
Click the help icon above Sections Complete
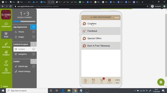[x=35, y=10]
